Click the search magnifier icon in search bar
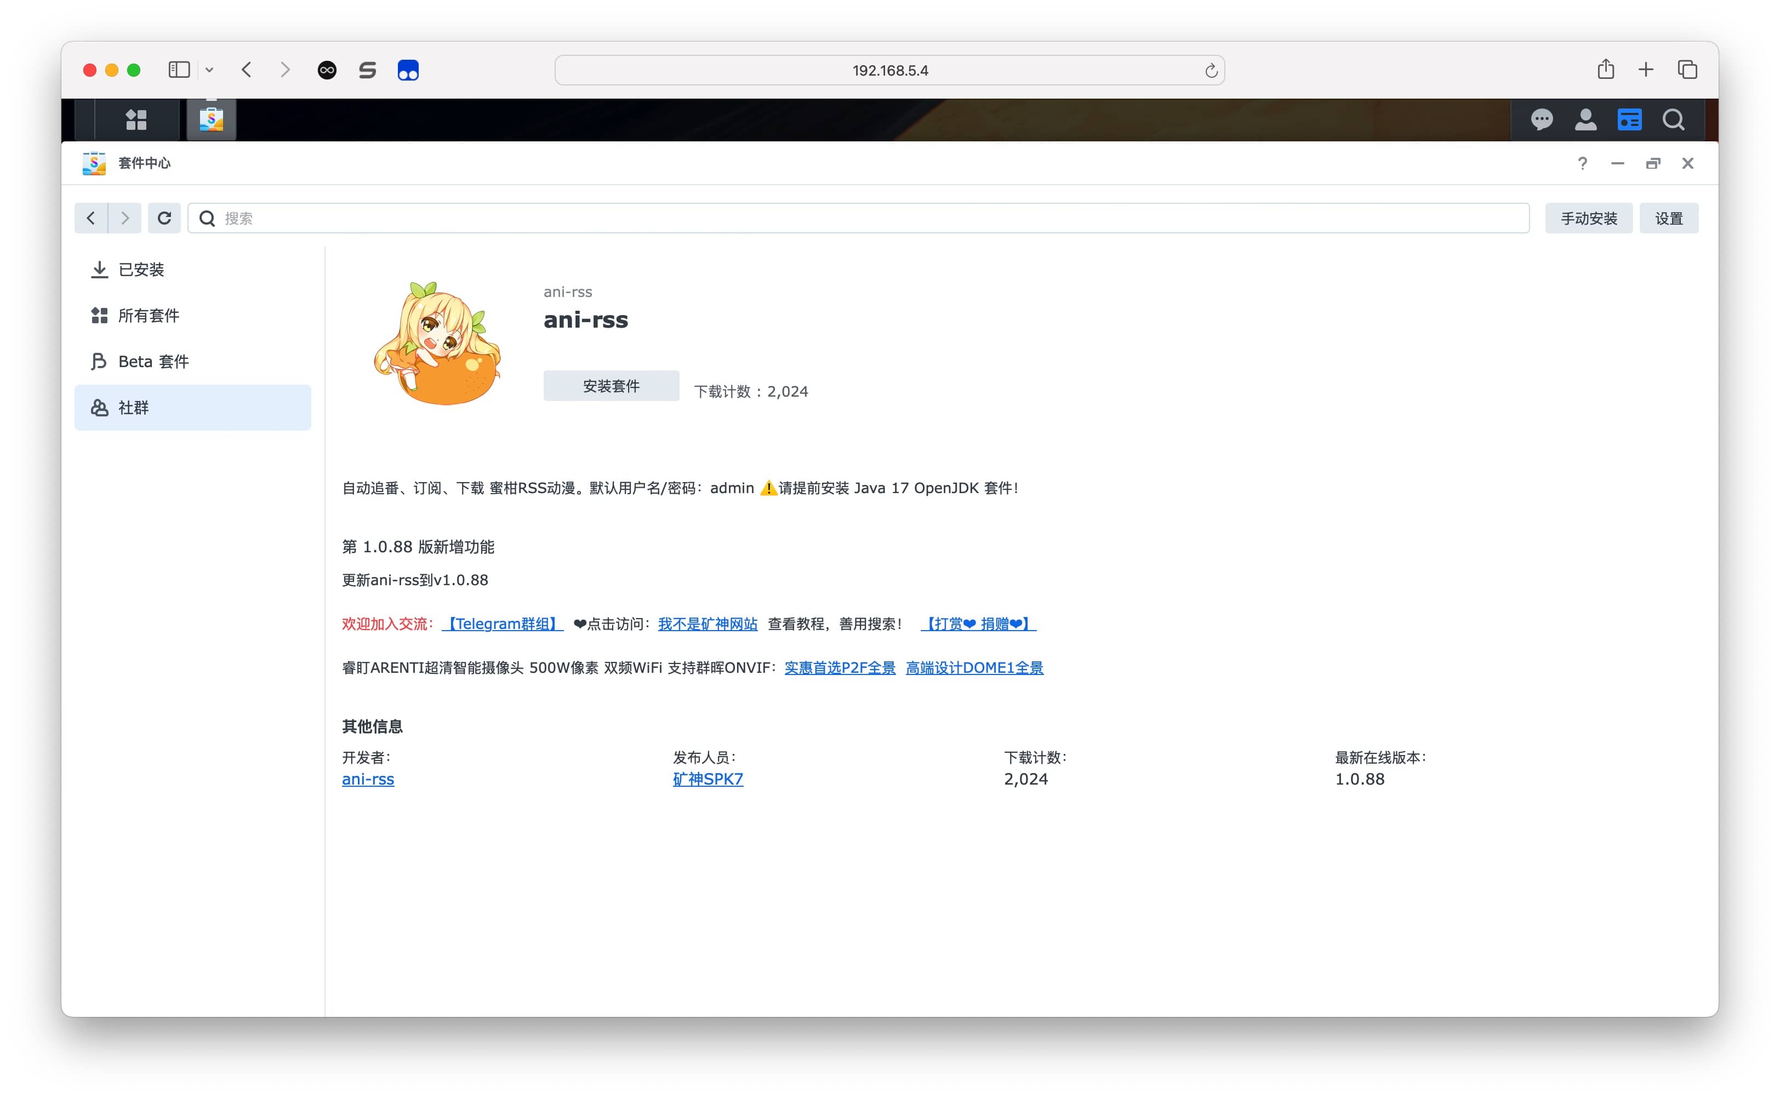1780x1098 pixels. point(207,219)
